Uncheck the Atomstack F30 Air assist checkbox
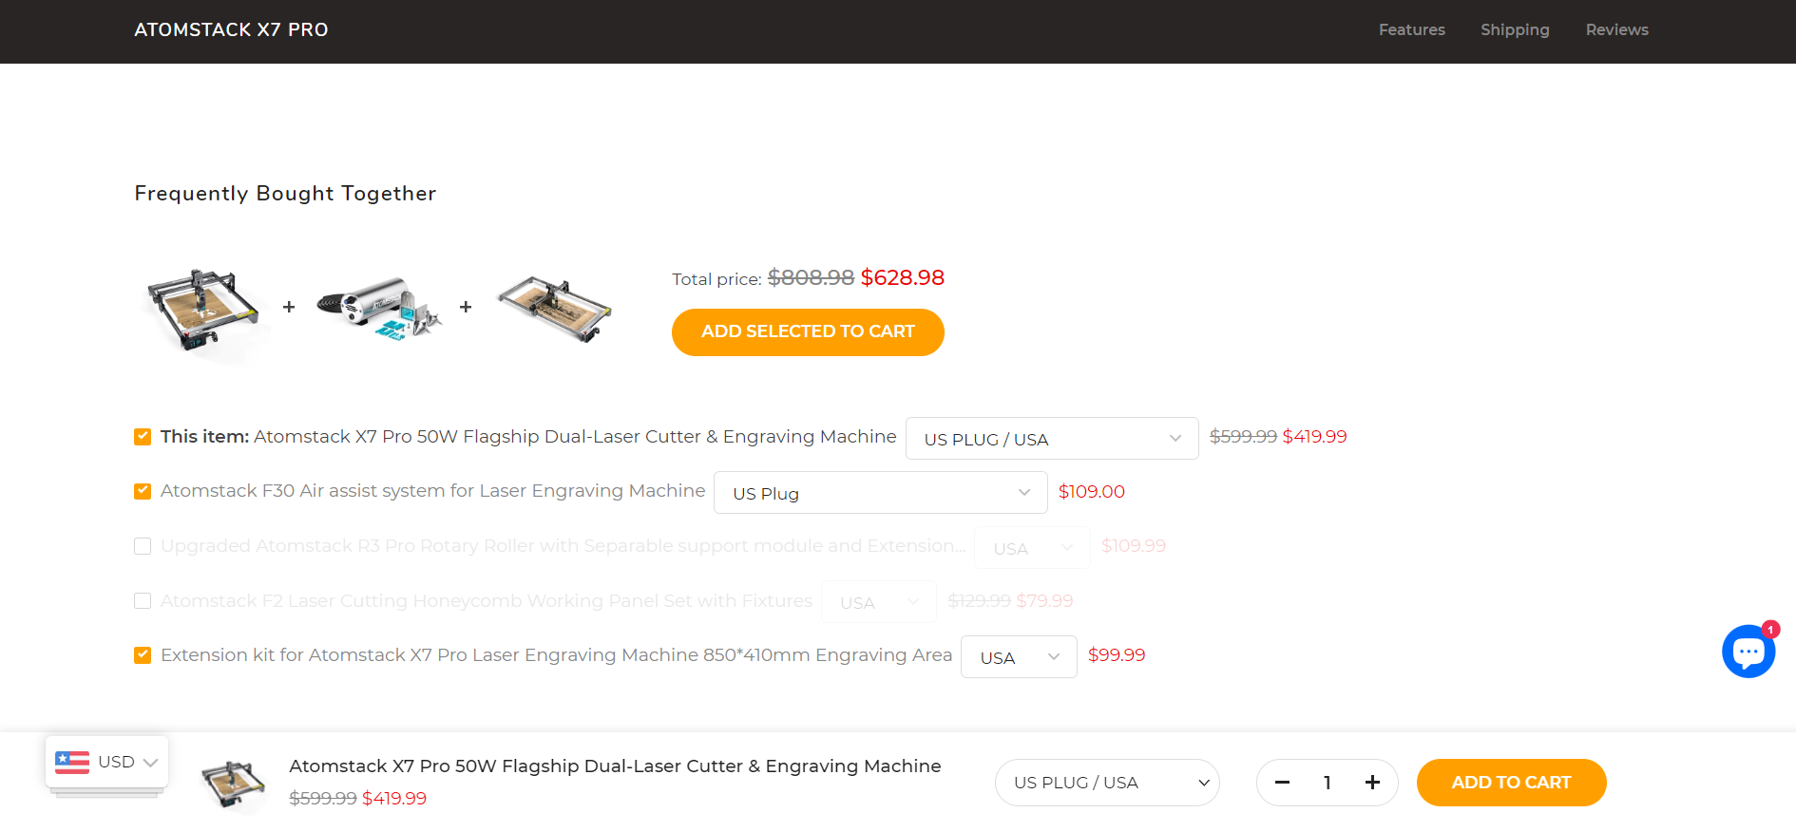The width and height of the screenshot is (1796, 832). tap(143, 491)
